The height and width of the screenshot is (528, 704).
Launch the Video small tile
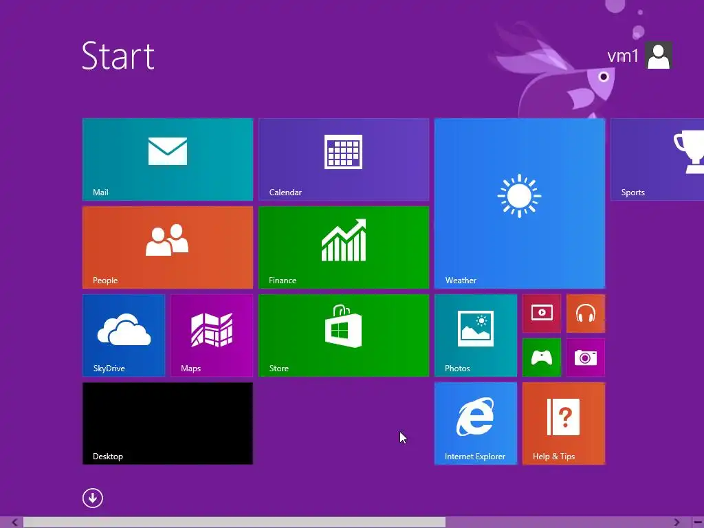[542, 313]
